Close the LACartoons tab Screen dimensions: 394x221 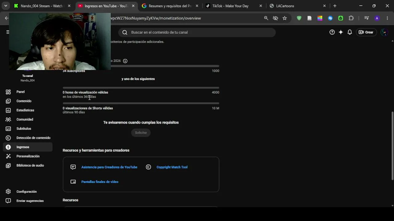tap(324, 6)
